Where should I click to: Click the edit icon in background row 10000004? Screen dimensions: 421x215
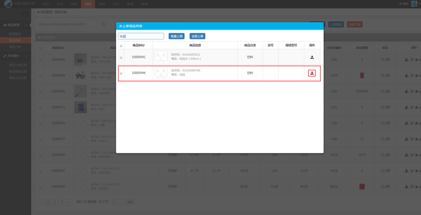click(412, 75)
